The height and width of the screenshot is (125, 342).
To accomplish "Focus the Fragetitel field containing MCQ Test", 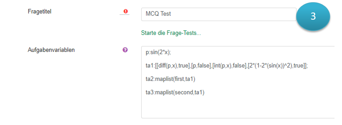I will click(218, 14).
